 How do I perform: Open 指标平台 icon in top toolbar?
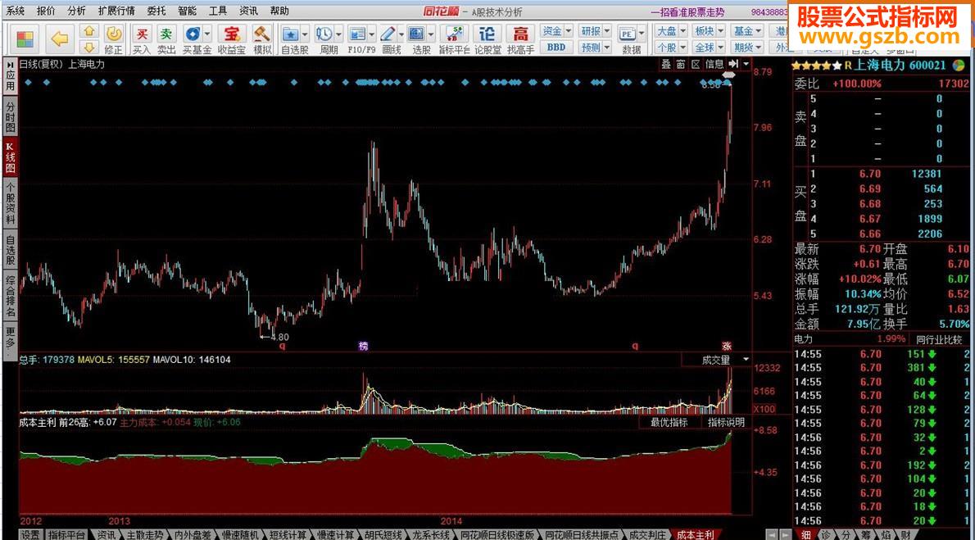point(455,39)
